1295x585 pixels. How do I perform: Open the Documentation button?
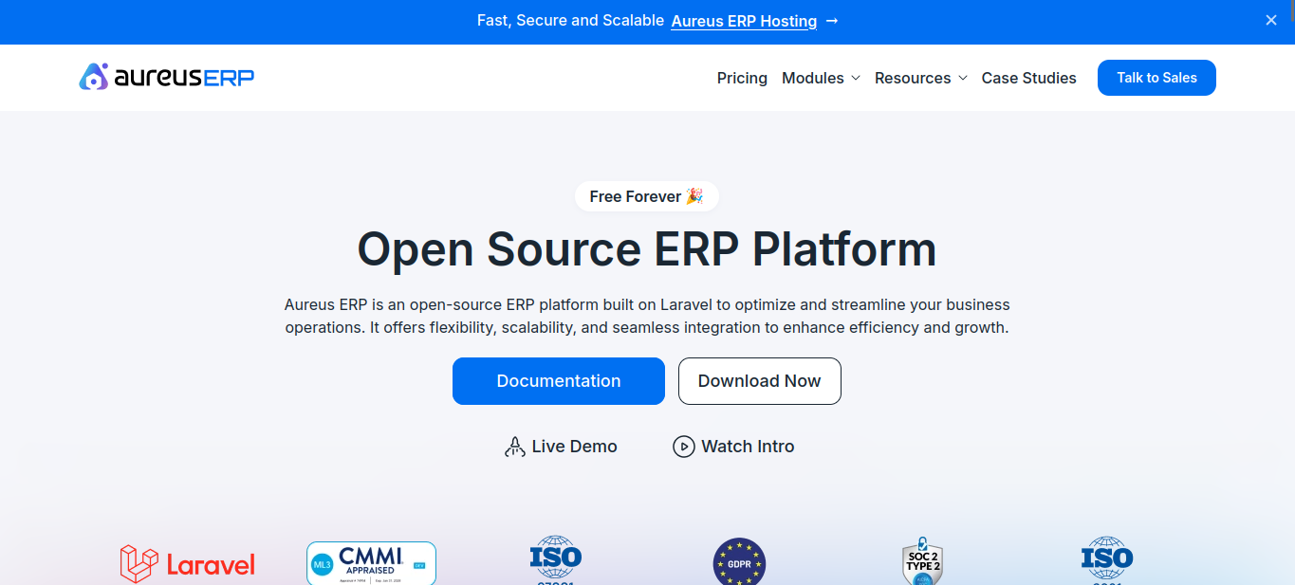click(x=559, y=381)
